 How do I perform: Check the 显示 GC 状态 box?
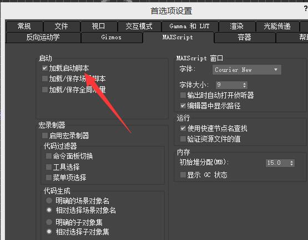[x=183, y=175]
